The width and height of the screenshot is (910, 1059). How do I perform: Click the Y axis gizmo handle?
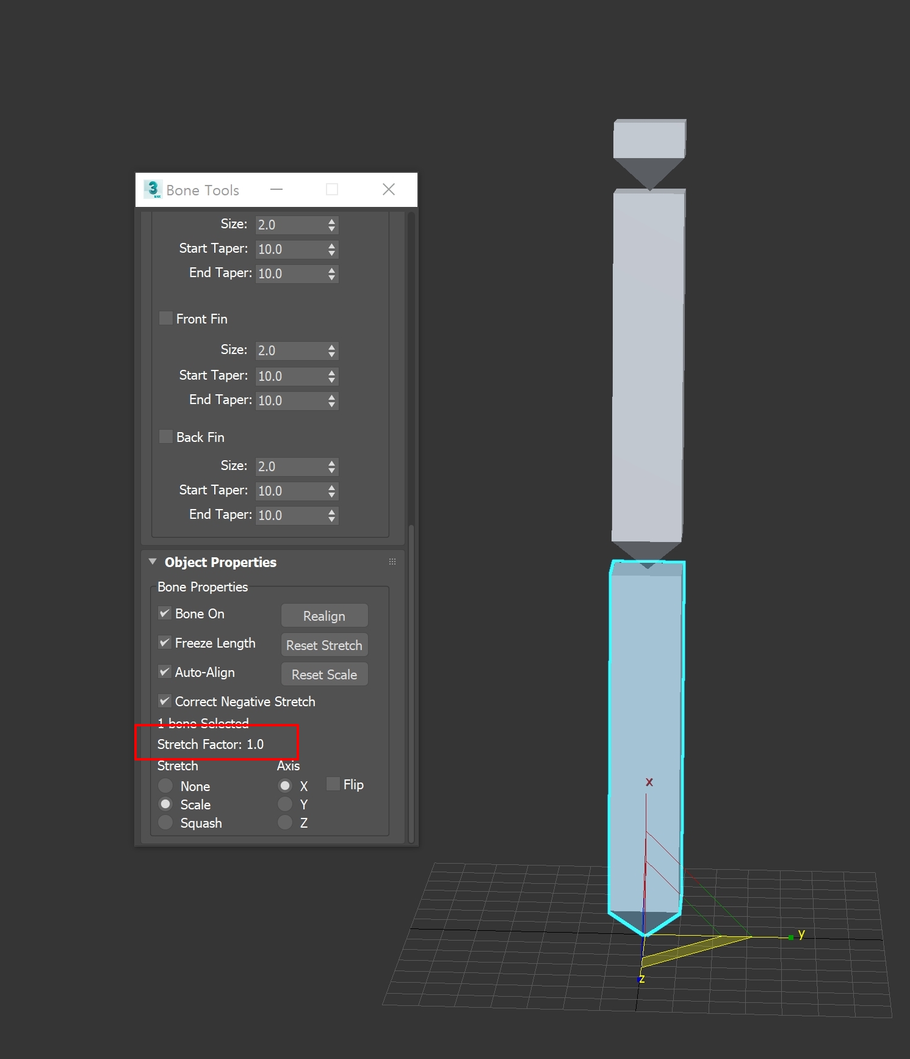(792, 936)
